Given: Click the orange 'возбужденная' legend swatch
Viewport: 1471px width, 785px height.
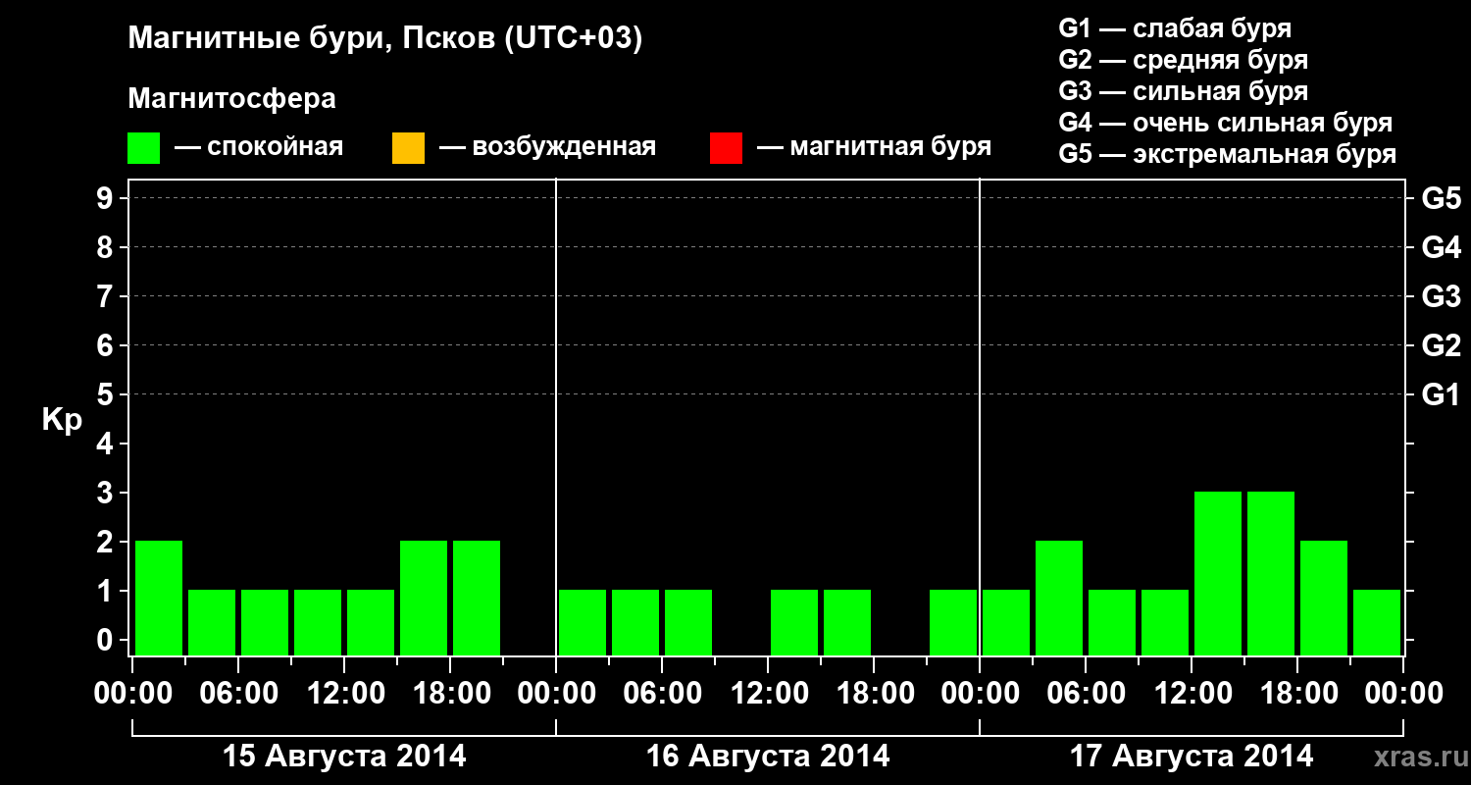Looking at the screenshot, I should click(408, 148).
